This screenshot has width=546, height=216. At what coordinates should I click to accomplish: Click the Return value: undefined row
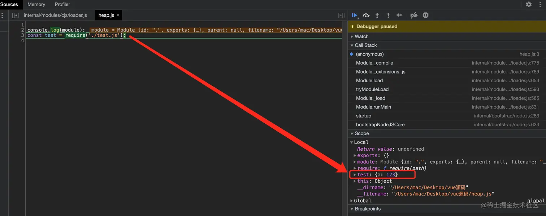click(x=390, y=149)
